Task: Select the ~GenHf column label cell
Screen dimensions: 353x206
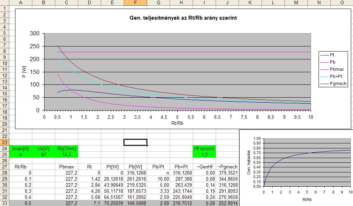Action: (204, 167)
